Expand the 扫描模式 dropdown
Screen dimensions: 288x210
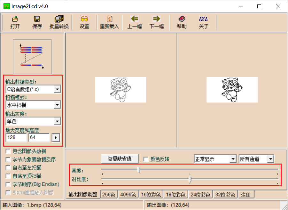tap(57, 105)
